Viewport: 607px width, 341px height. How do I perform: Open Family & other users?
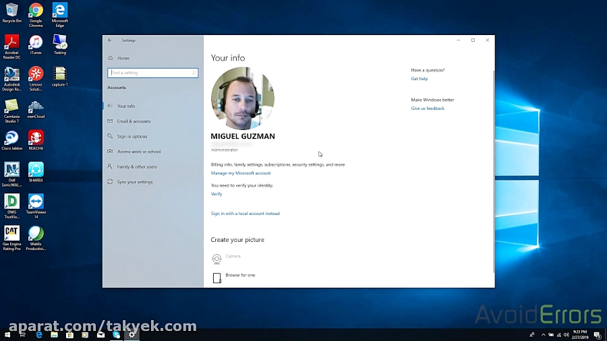(153, 166)
